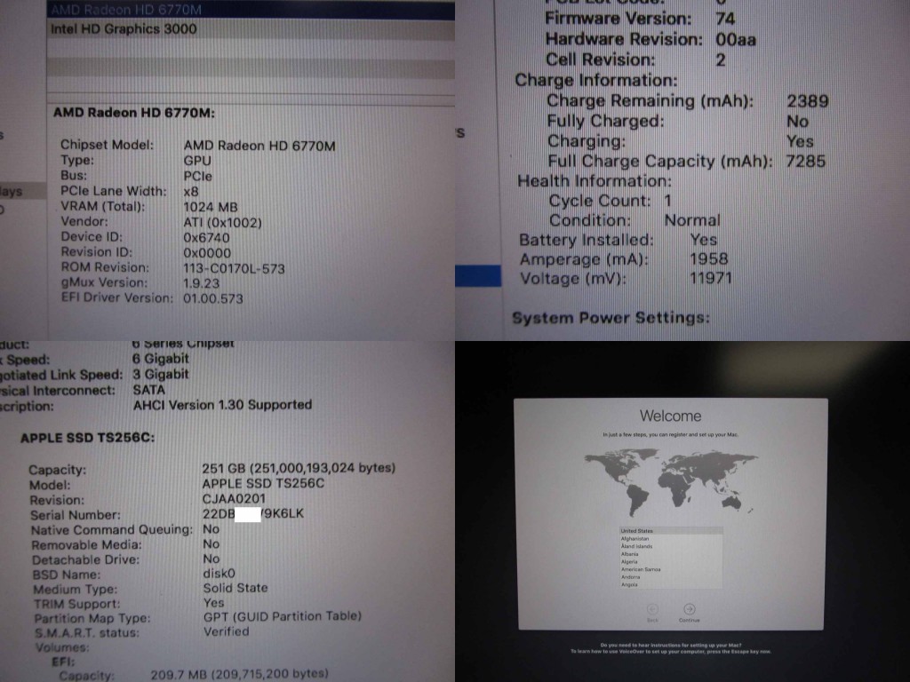Viewport: 910px width, 682px height.
Task: Click the bold "APPLE SSD TS256C:" heading
Action: point(88,438)
